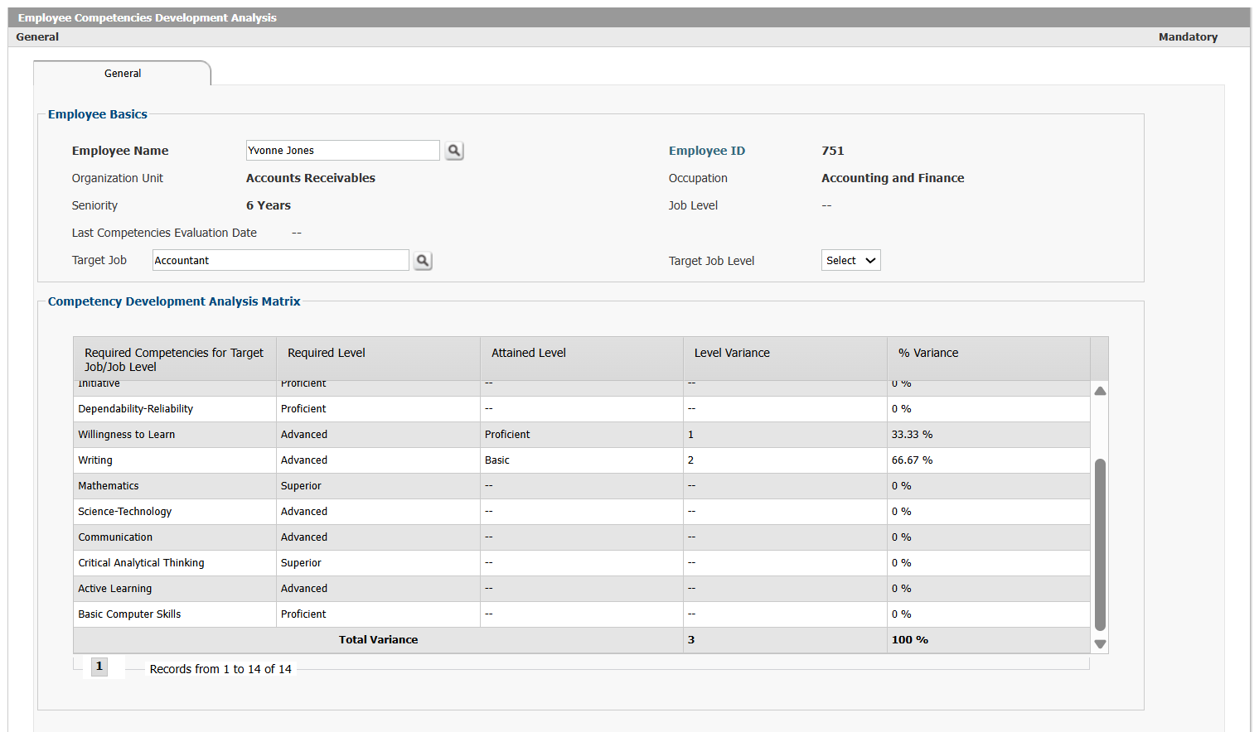
Task: Select the Basic Computer Skills row
Action: (x=582, y=614)
